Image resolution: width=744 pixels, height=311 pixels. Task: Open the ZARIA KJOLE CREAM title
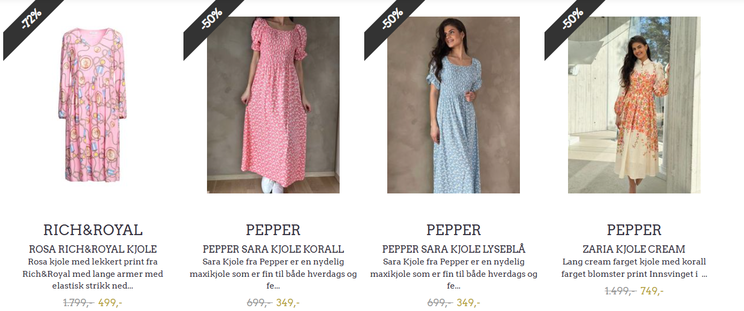634,249
